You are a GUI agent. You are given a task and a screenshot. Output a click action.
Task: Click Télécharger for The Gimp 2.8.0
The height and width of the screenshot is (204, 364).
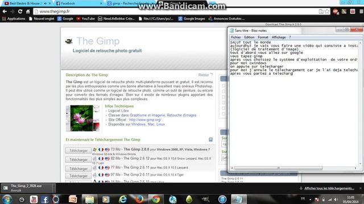click(x=78, y=151)
